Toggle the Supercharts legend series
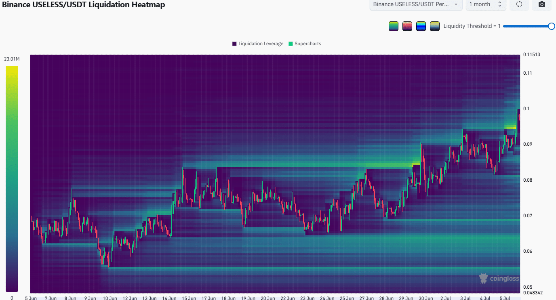The width and height of the screenshot is (556, 300). [304, 44]
